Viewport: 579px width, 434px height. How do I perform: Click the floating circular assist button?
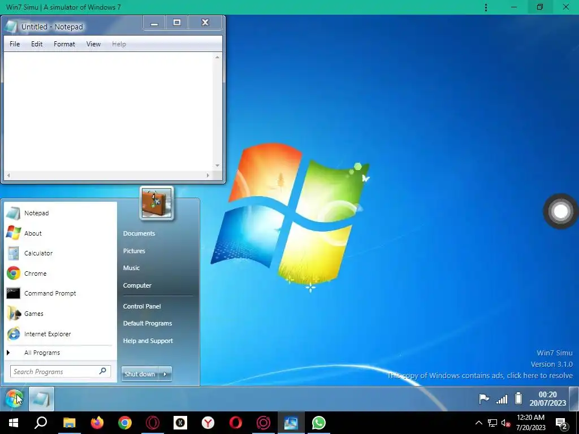(x=560, y=211)
